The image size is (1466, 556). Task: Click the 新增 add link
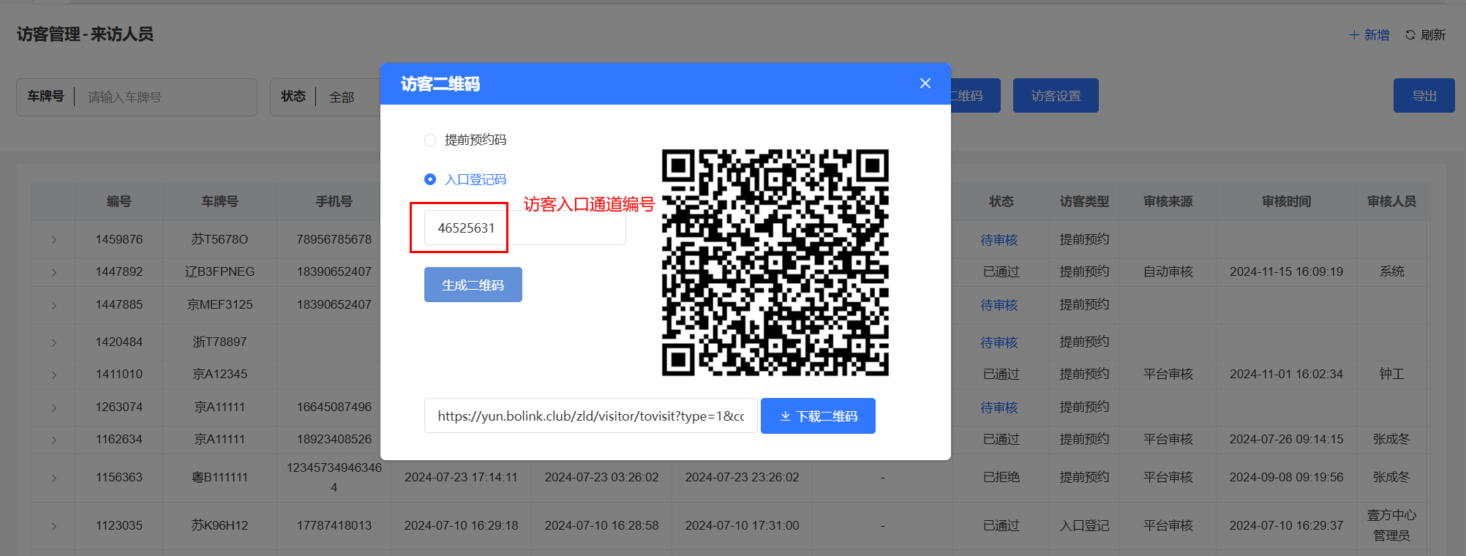pyautogui.click(x=1369, y=34)
